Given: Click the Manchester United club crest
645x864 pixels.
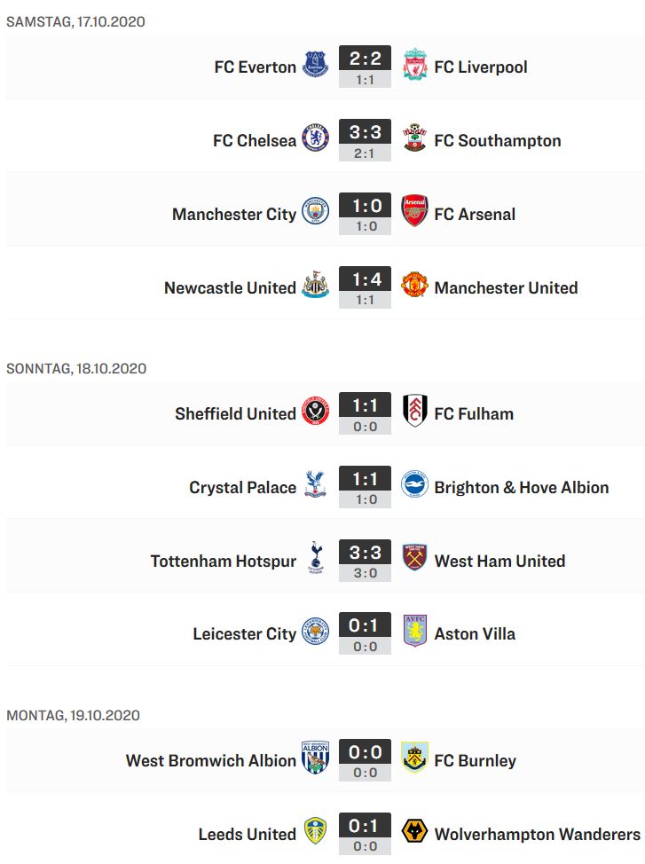Looking at the screenshot, I should tap(414, 285).
